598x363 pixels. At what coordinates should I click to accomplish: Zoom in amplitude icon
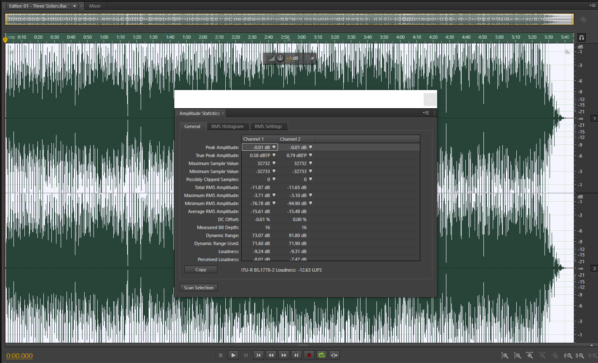click(505, 356)
